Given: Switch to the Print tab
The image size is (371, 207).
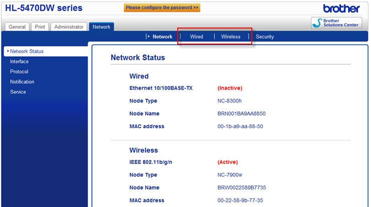Looking at the screenshot, I should 40,27.
